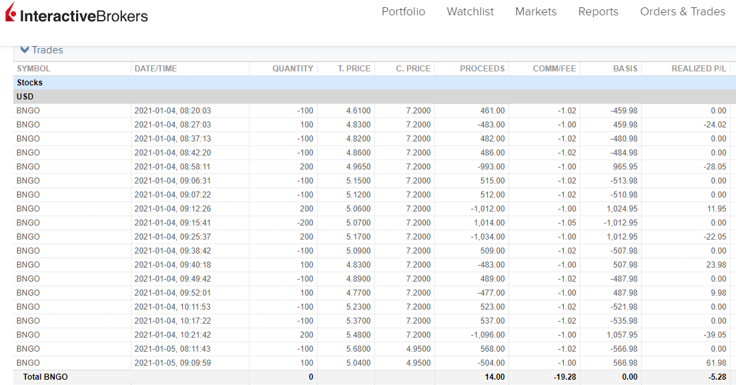Viewport: 736px width, 385px height.
Task: Click trade price 5.4800
Action: tap(358, 335)
